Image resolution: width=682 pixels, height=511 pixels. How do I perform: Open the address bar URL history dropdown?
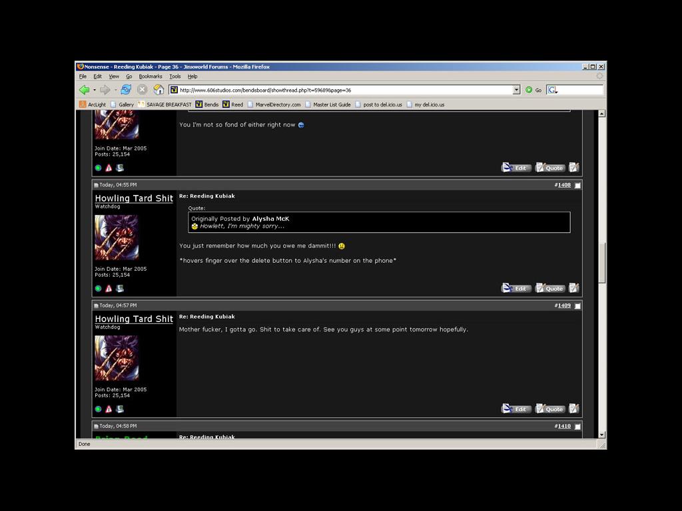516,90
